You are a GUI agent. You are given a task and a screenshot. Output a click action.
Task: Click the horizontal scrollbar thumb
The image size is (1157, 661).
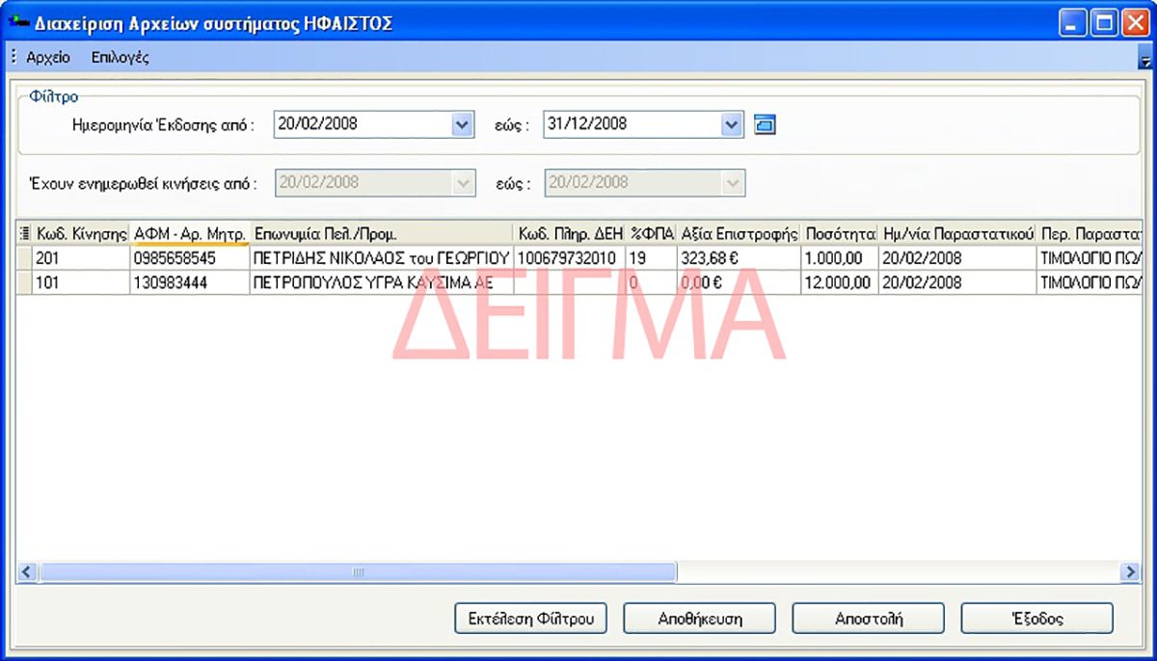pyautogui.click(x=357, y=572)
